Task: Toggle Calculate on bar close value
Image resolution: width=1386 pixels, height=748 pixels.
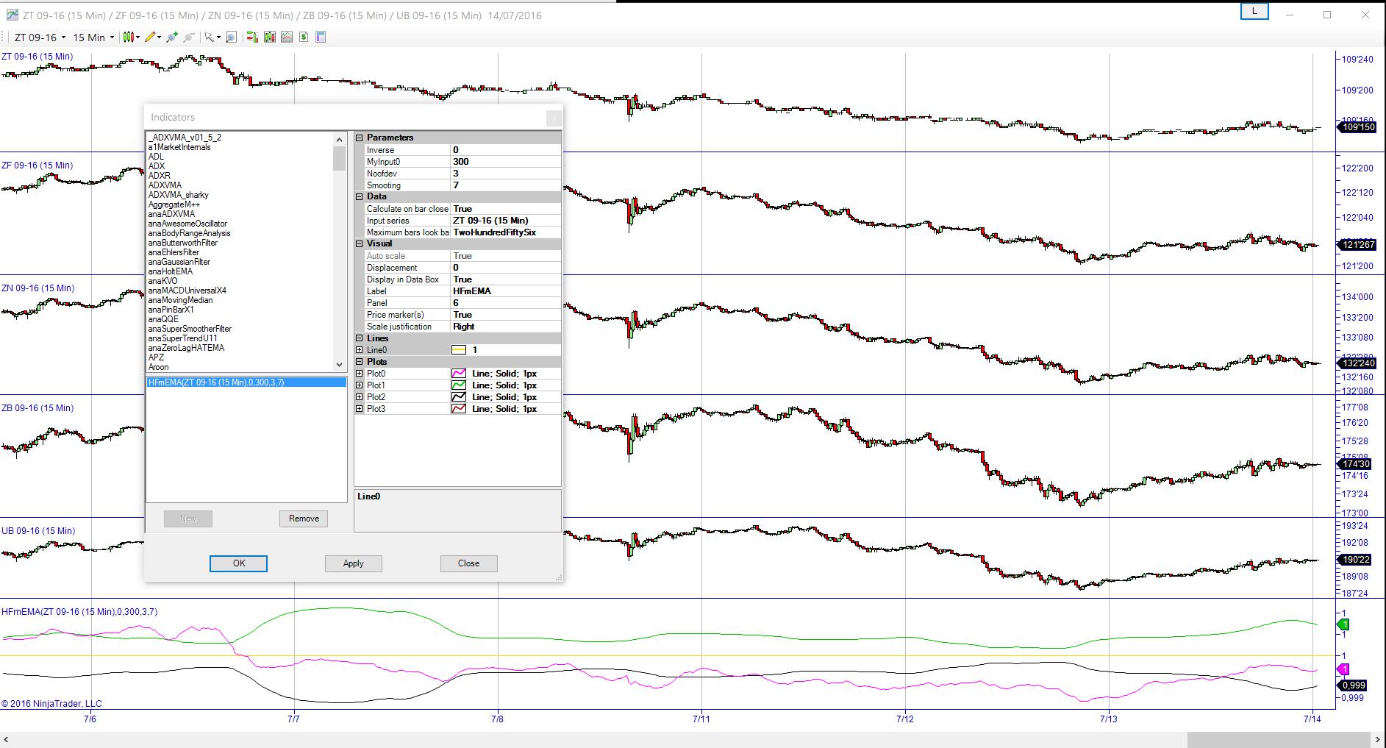Action: [505, 209]
